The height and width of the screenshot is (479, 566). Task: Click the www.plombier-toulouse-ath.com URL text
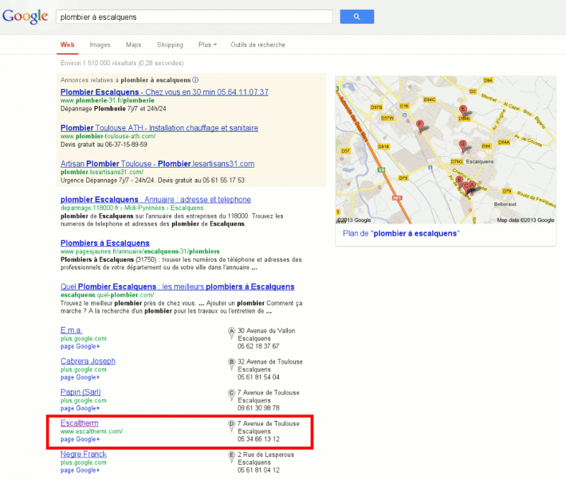point(108,136)
